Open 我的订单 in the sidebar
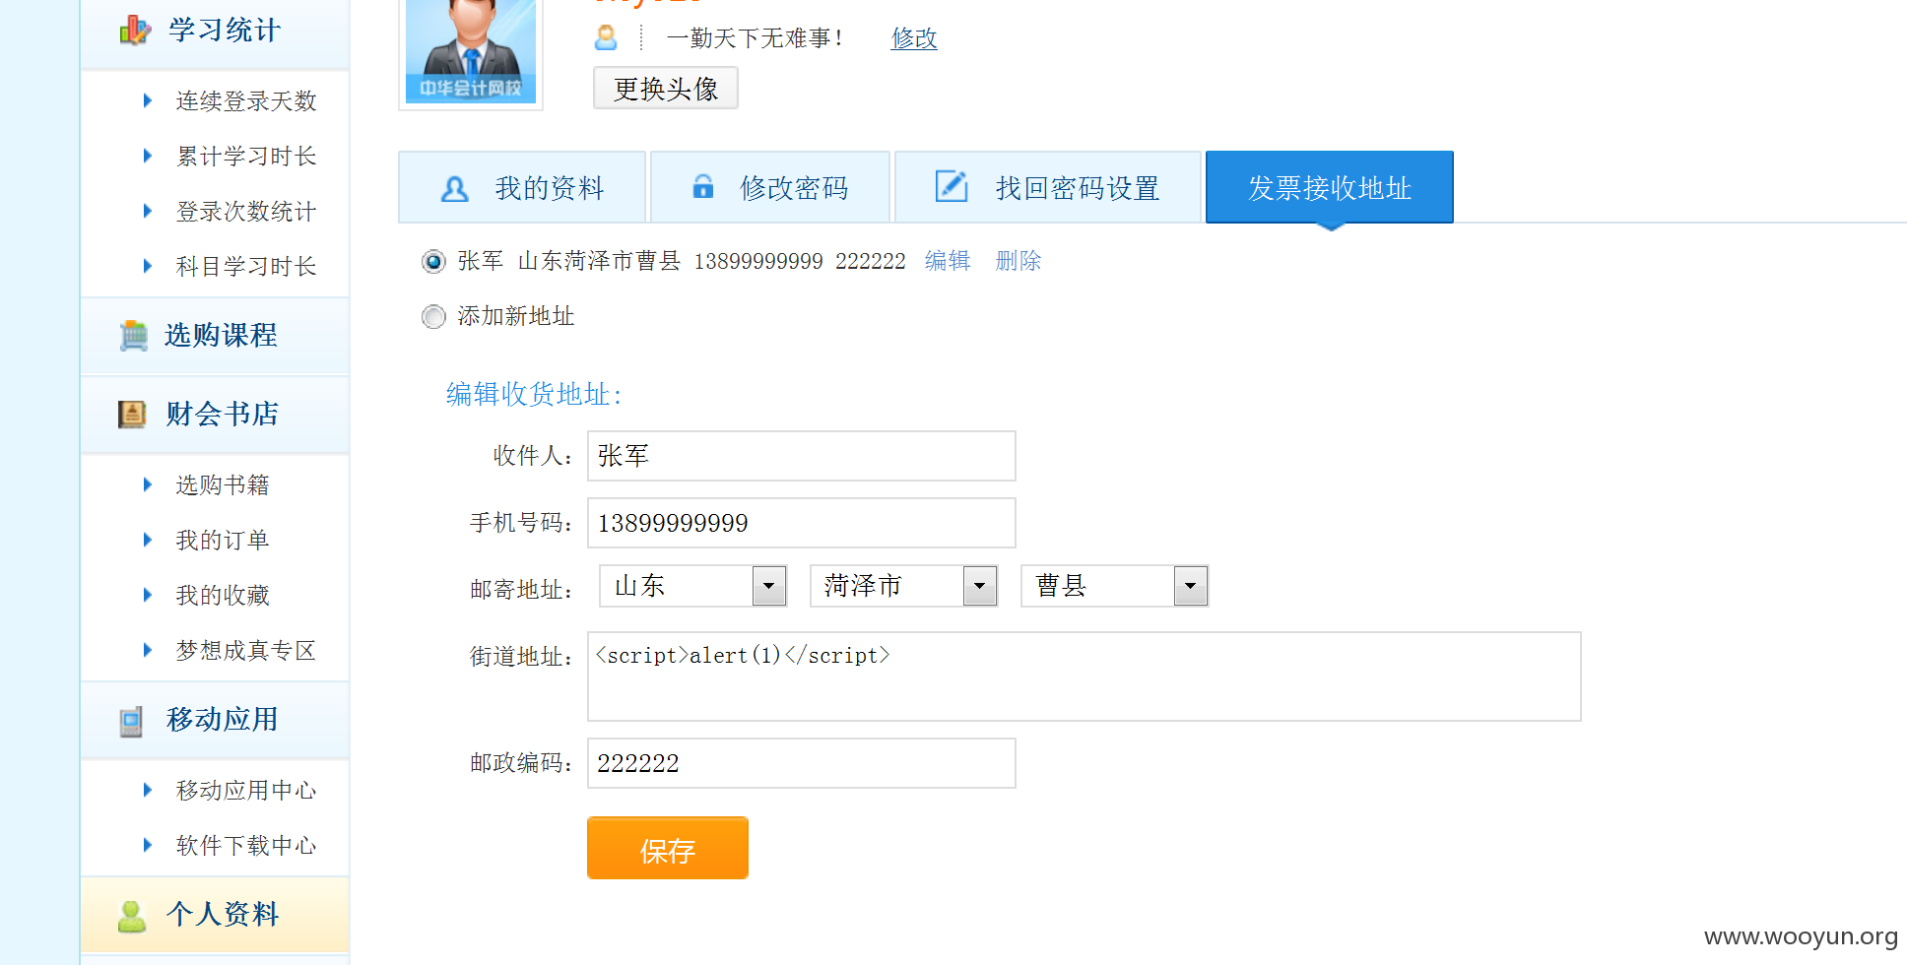 coord(223,540)
